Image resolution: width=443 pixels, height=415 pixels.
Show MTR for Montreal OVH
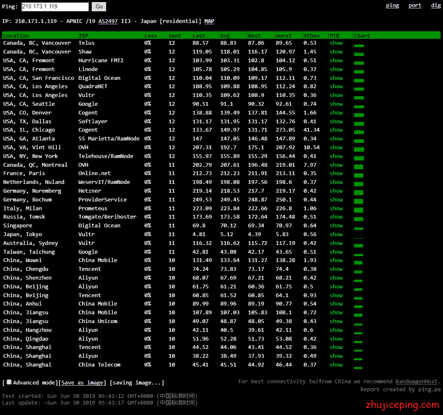(336, 165)
